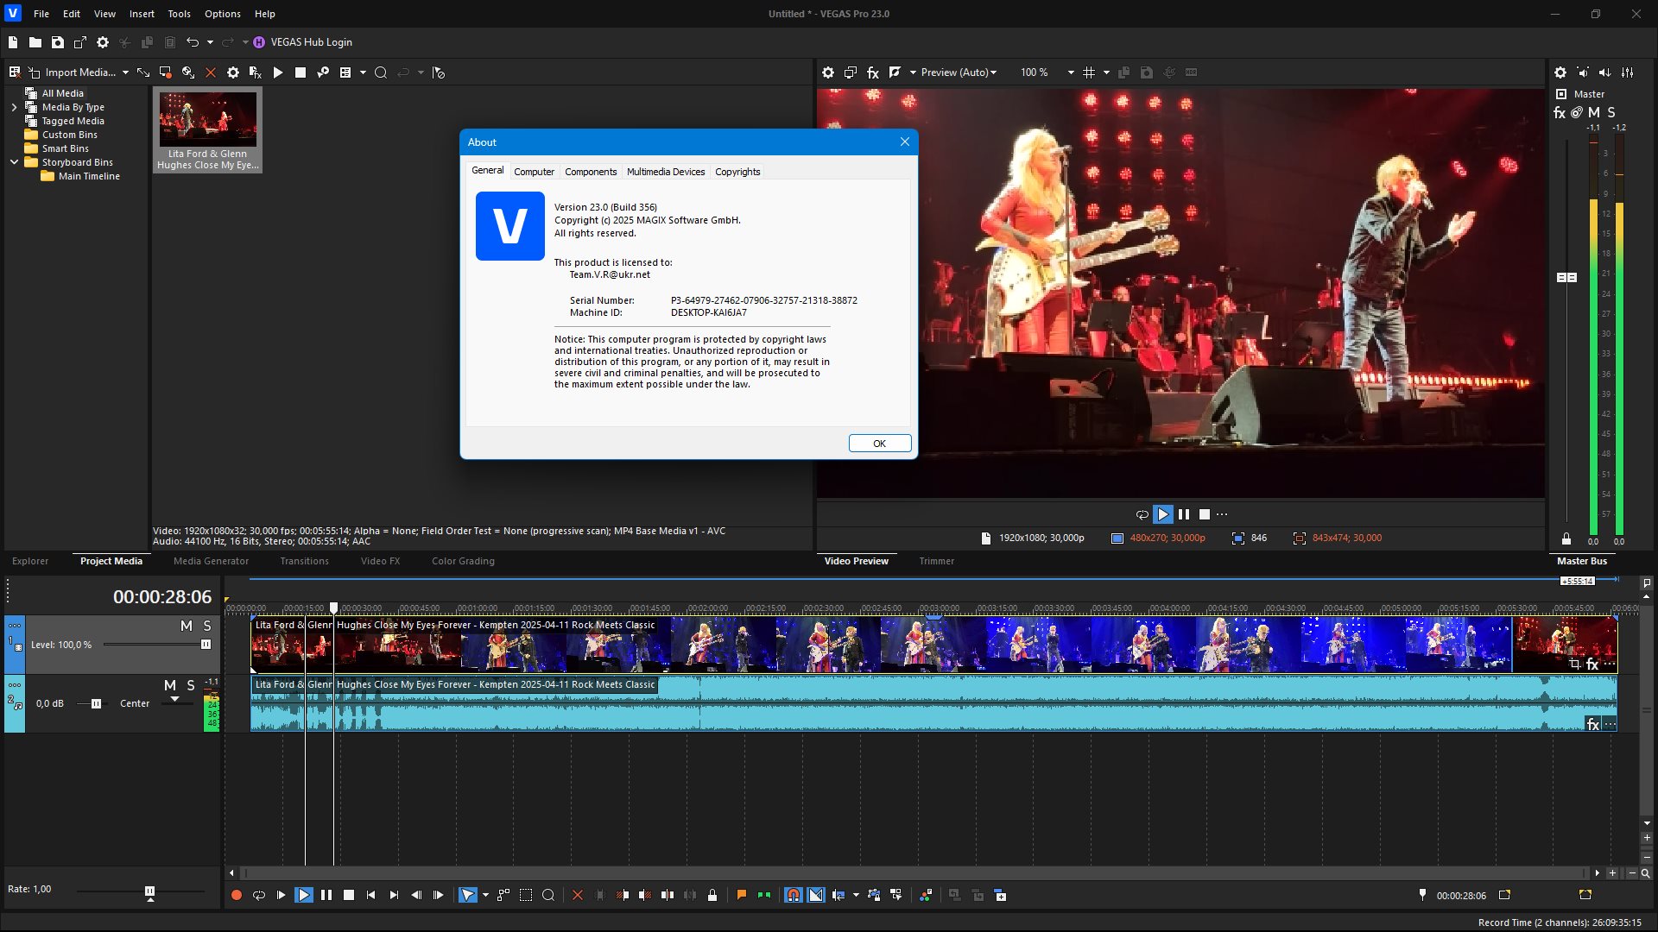1658x932 pixels.
Task: Toggle Enable Snapping magnet icon
Action: (793, 896)
